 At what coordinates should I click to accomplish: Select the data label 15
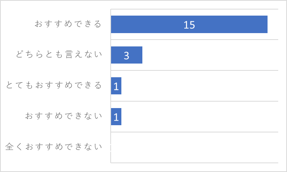click(x=189, y=25)
